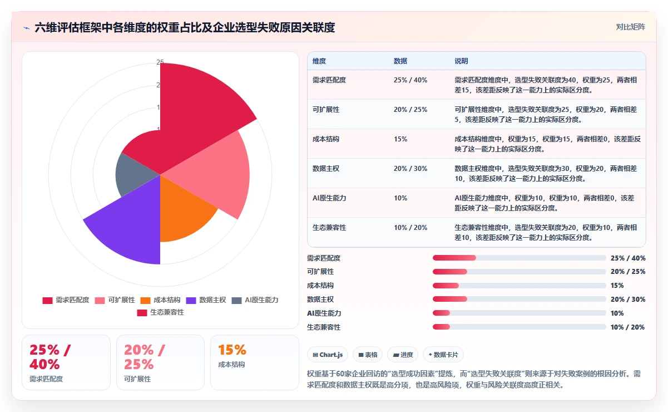
Task: Click the 数据主权 explanation text in table
Action: pos(546,173)
